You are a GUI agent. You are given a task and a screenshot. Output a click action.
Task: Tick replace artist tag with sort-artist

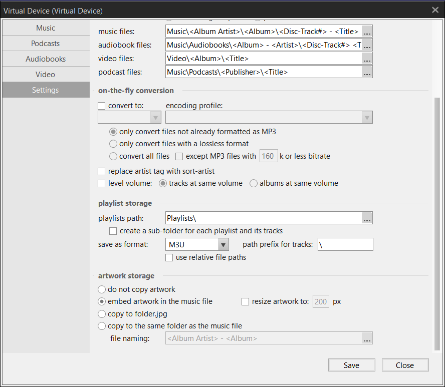click(102, 172)
